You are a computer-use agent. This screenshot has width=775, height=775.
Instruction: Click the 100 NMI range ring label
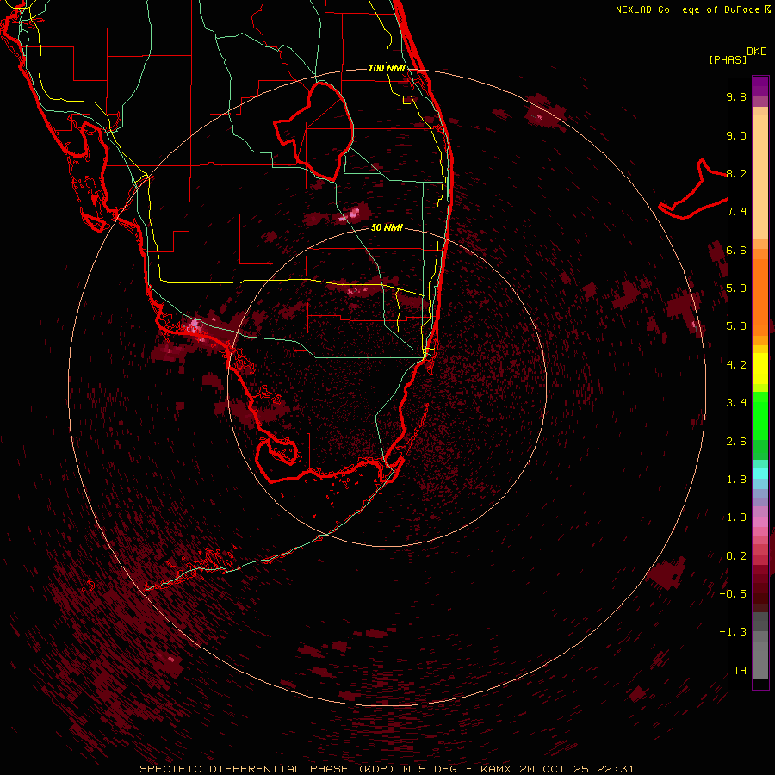click(387, 68)
